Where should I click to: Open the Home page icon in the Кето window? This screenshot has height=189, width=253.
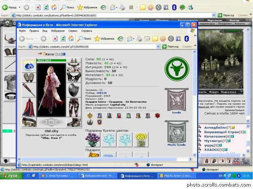coord(71,39)
